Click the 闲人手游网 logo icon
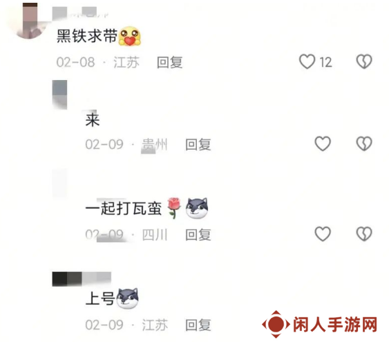 [x=276, y=324]
